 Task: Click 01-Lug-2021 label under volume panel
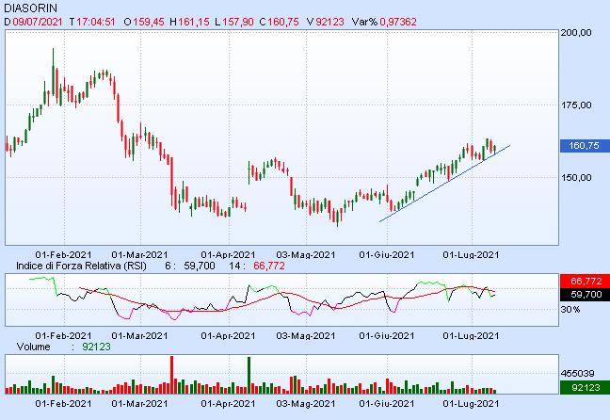tap(471, 404)
